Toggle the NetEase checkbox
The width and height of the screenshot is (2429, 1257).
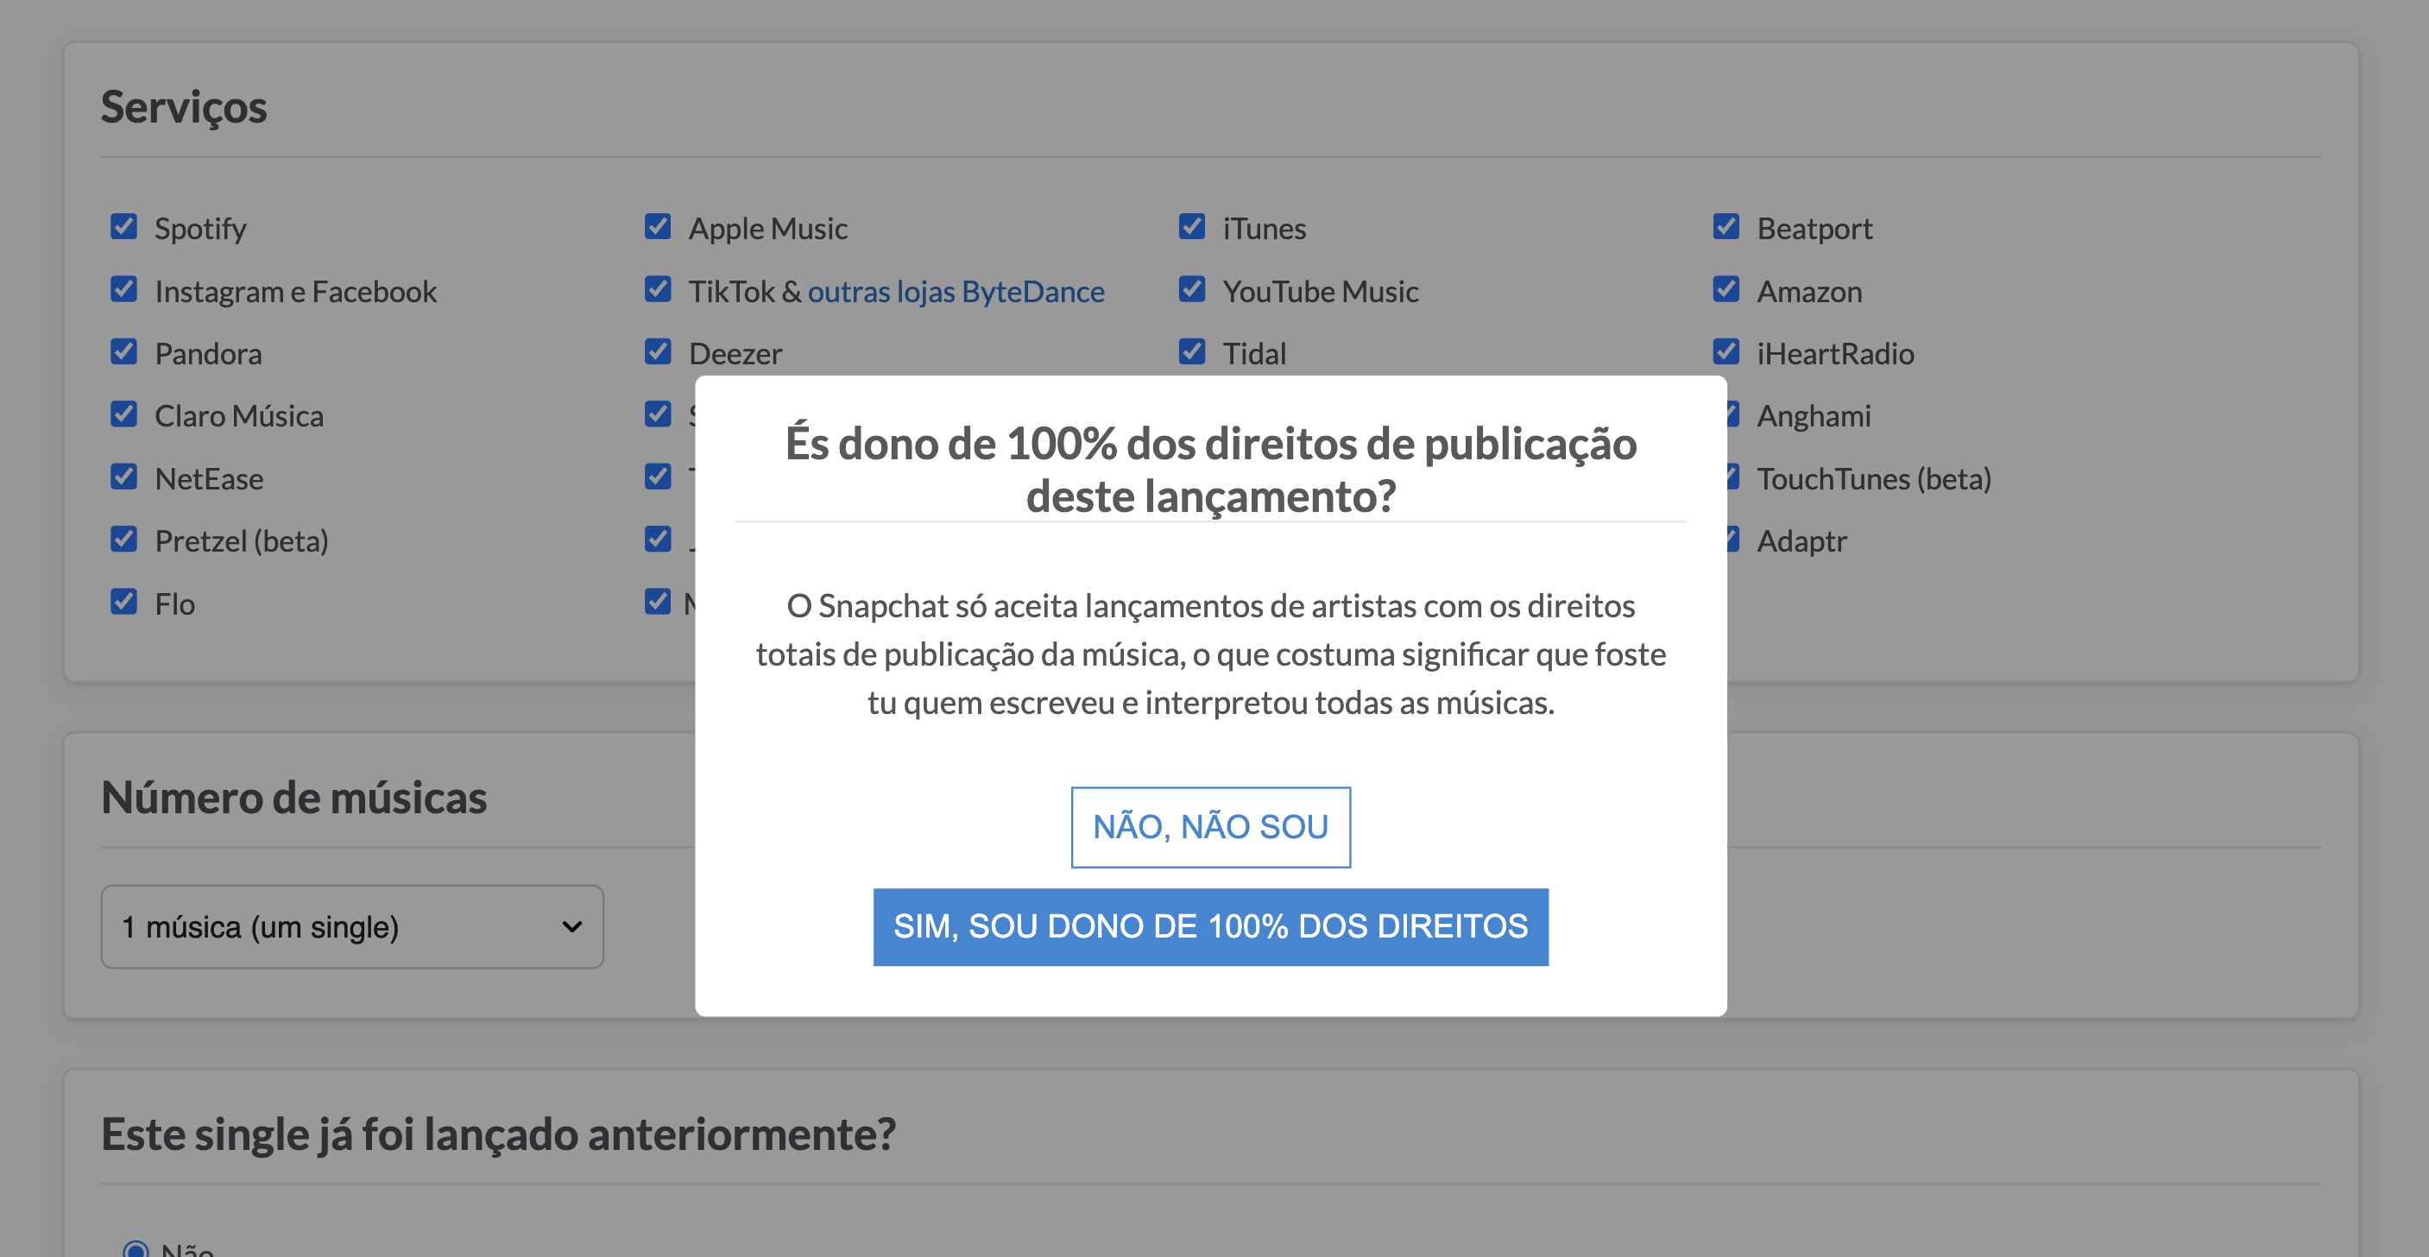pyautogui.click(x=123, y=477)
